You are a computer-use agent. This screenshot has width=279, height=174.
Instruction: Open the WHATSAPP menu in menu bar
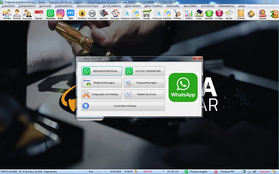coord(45,6)
